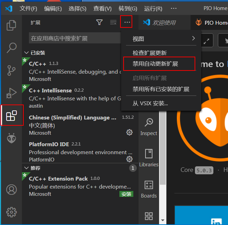Open the 查看(V) menu
This screenshot has height=225, width=228.
(102, 9)
